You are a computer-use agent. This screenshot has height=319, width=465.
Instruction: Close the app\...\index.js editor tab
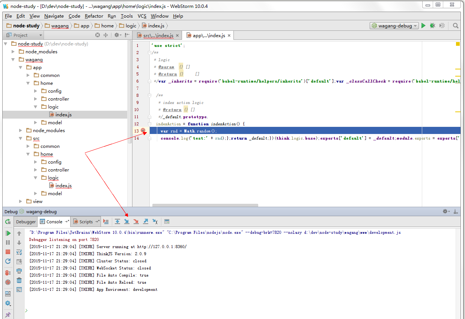[x=229, y=35]
